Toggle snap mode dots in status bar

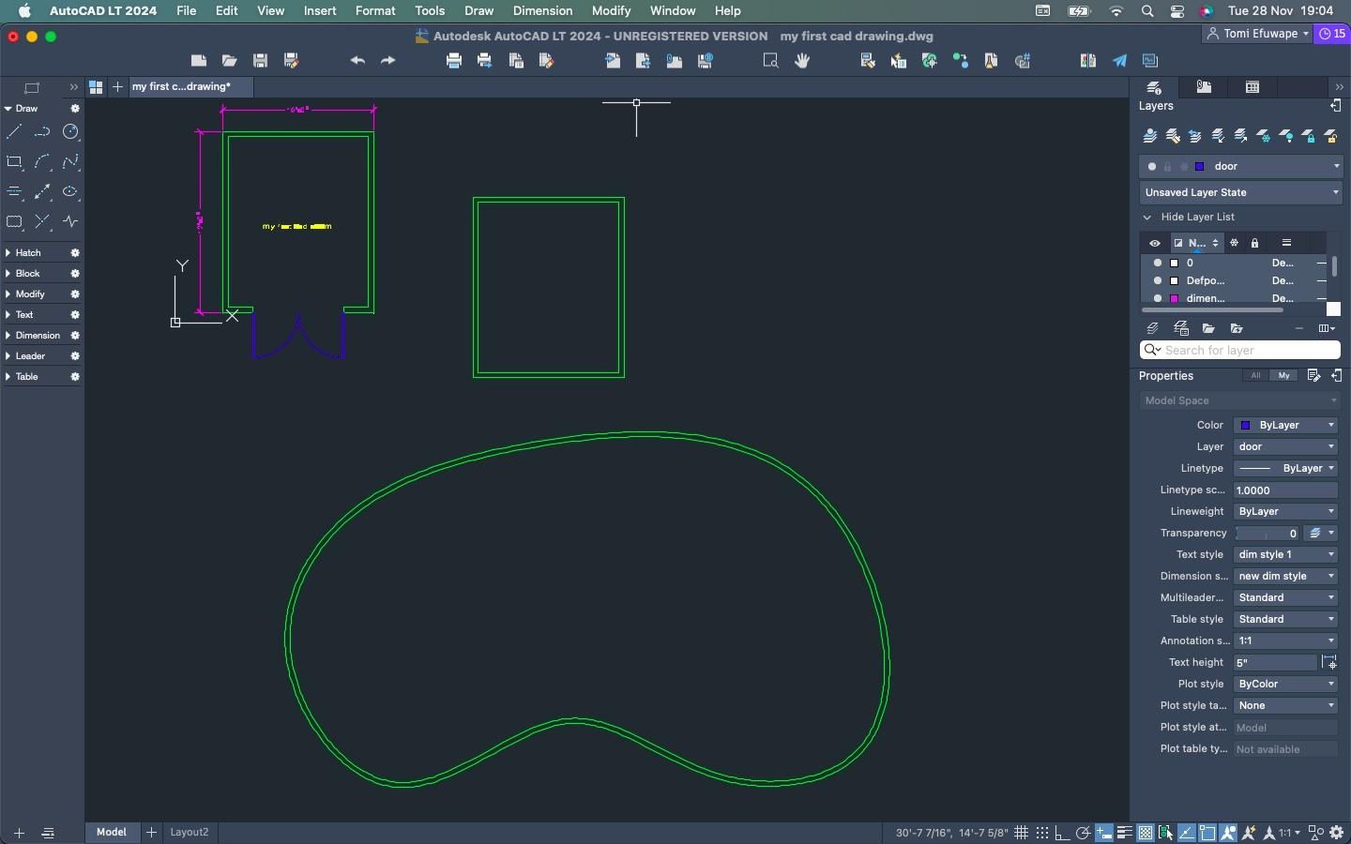point(1042,833)
